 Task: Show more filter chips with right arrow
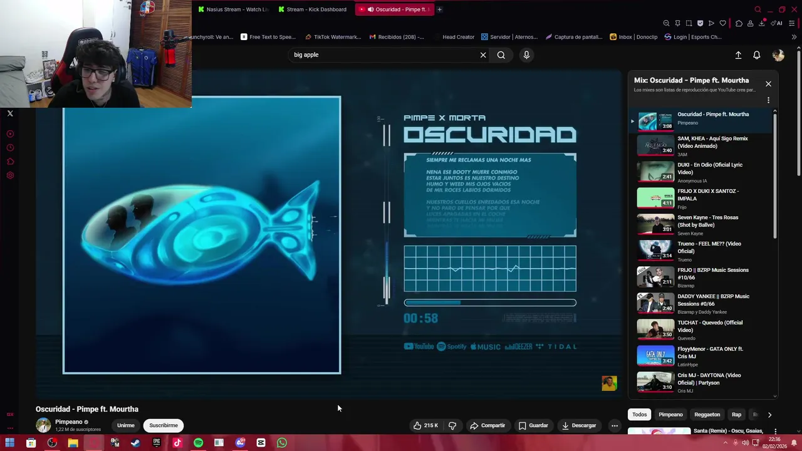click(769, 415)
